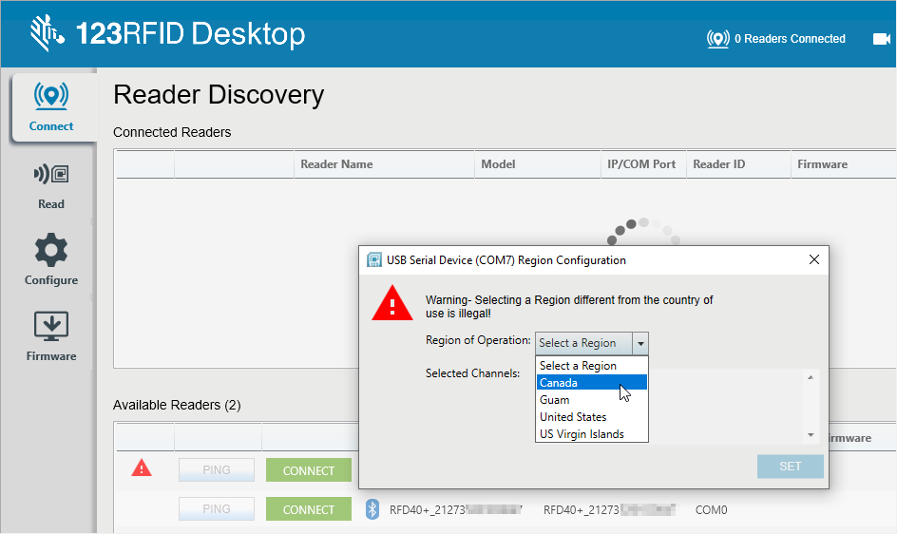Click the Selected Channels scrollbar down arrow
The image size is (897, 534).
pyautogui.click(x=811, y=435)
